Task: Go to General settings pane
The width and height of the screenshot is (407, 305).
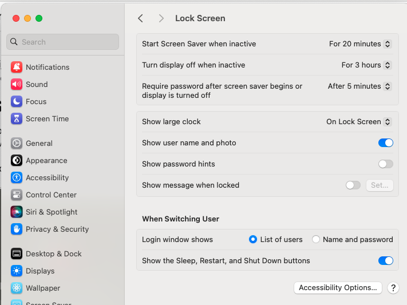Action: 39,143
